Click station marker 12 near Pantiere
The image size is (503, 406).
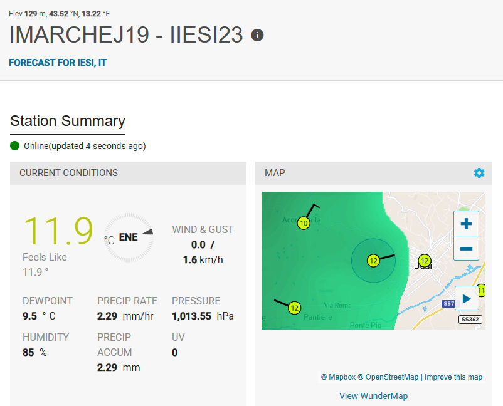[x=294, y=308]
